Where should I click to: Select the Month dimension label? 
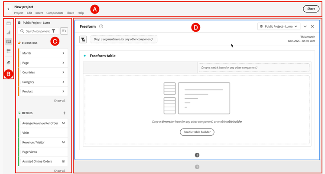[27, 53]
